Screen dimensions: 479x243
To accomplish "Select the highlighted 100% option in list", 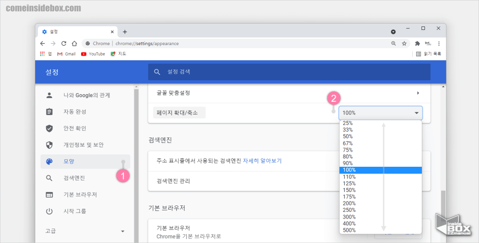I will (380, 170).
